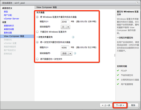Click persistent disk size field showing 2048
Screen dimensions: 141x110
tap(65, 22)
